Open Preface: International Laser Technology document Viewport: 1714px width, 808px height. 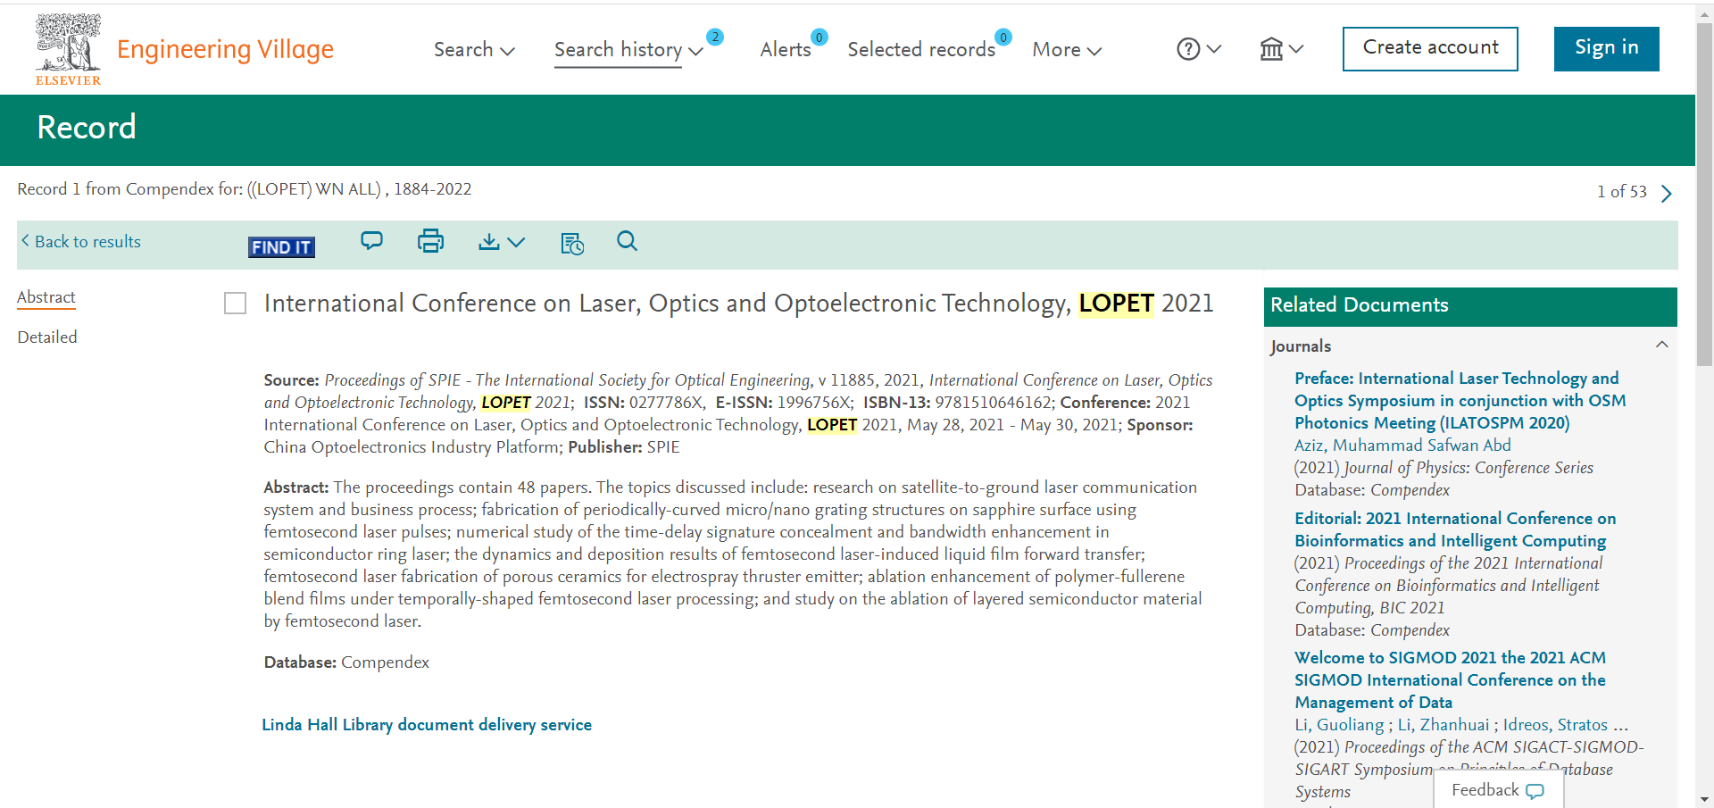[1460, 401]
